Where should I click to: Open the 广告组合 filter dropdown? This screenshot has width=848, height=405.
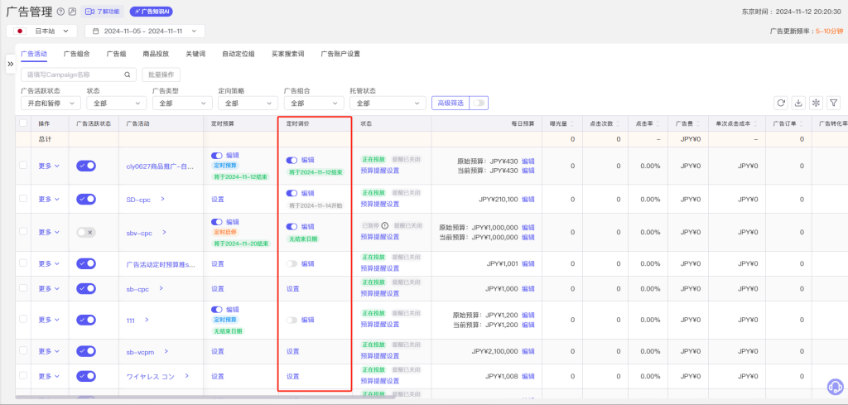314,104
